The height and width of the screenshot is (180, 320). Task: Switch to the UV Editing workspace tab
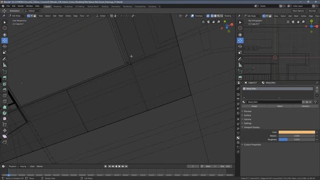coord(80,6)
